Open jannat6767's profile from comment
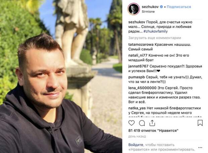Screen dimensions: 208x153 [138, 66]
